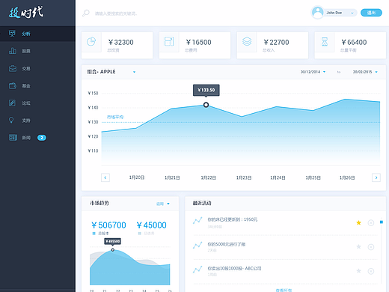Click the layers icon beside ¥22700
The image size is (389, 292).
point(247,41)
